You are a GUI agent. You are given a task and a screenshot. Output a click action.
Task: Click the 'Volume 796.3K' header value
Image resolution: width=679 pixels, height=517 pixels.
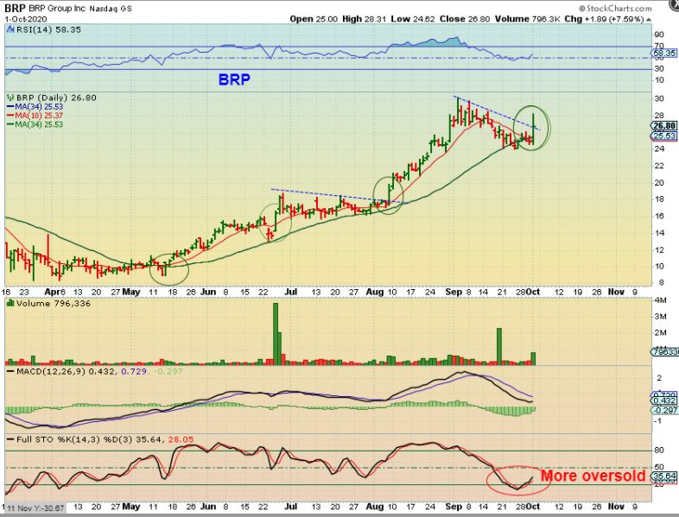[528, 19]
